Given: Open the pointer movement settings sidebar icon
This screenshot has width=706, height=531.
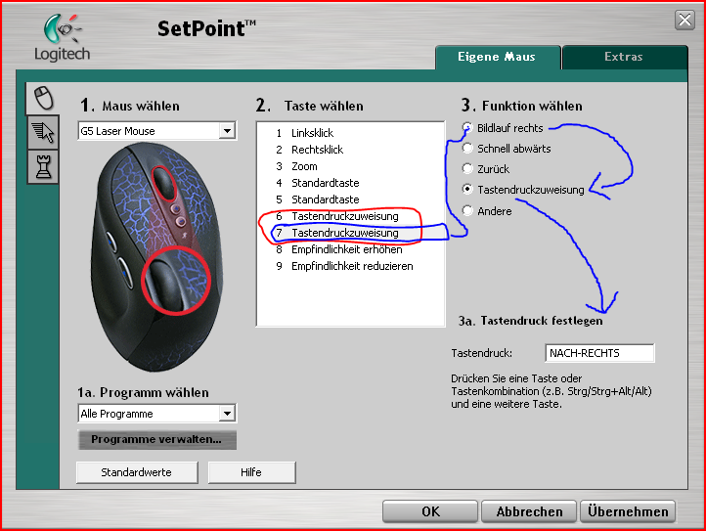Looking at the screenshot, I should 43,132.
